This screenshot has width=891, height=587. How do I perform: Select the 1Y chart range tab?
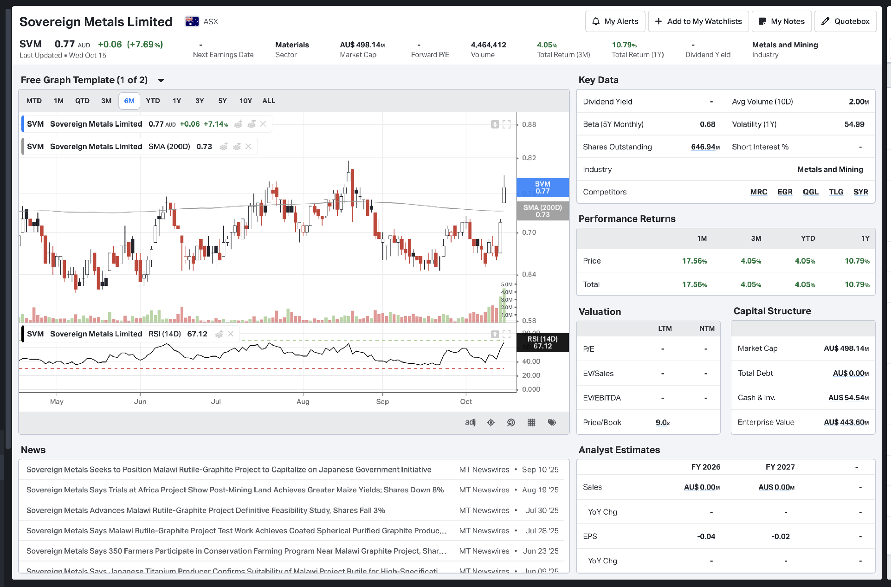click(x=176, y=101)
